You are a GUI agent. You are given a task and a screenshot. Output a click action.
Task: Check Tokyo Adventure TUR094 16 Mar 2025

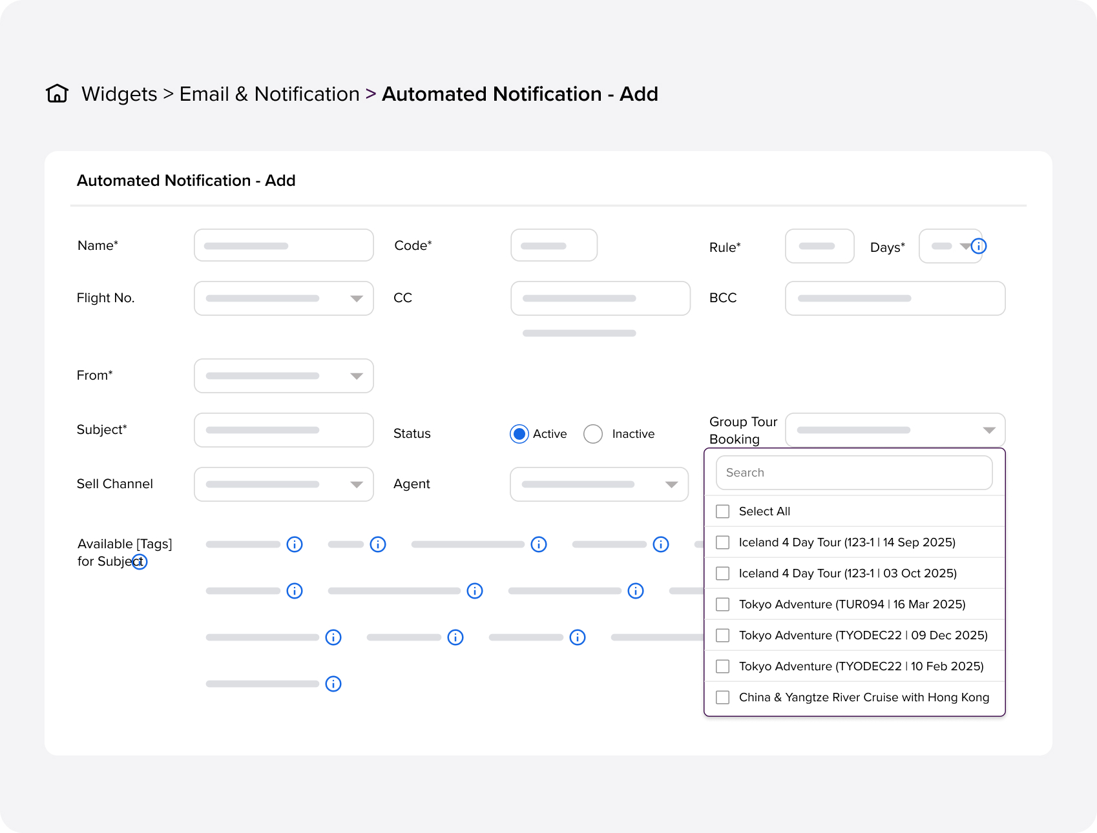click(x=723, y=604)
